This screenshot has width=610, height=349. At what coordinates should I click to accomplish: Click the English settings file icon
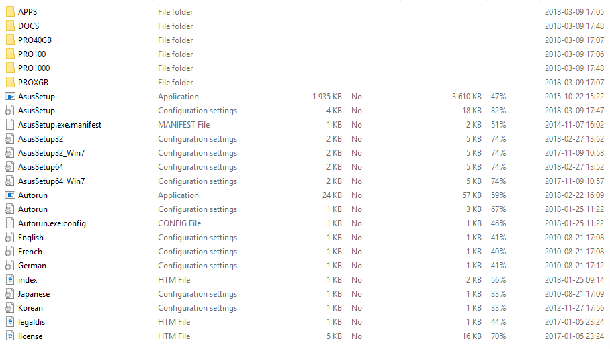(9, 238)
